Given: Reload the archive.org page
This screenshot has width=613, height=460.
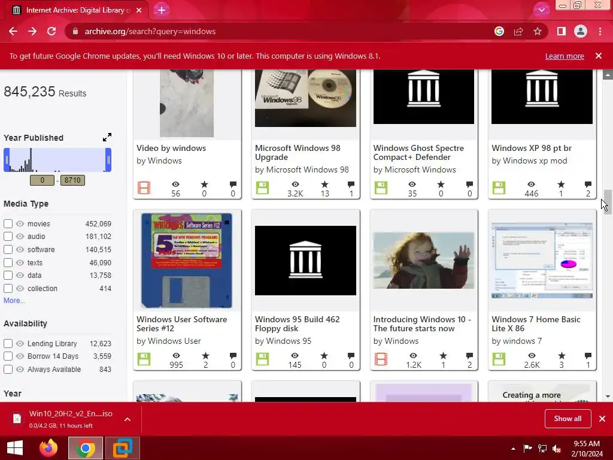Looking at the screenshot, I should click(51, 31).
